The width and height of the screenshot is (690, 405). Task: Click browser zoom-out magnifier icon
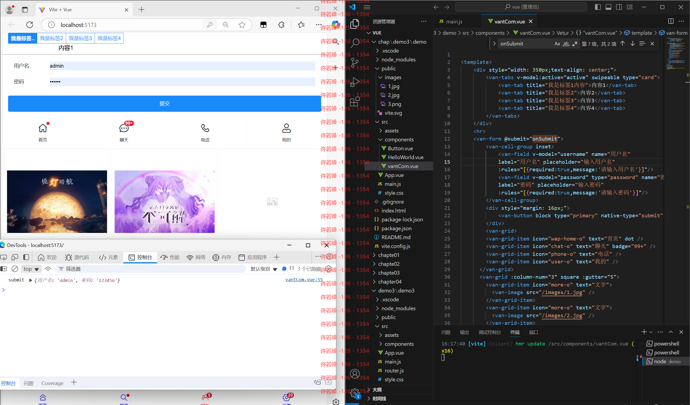[x=226, y=25]
